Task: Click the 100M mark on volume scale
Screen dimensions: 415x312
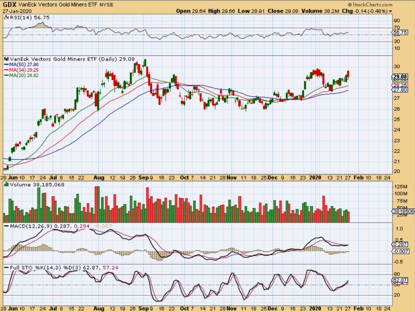Action: point(400,194)
